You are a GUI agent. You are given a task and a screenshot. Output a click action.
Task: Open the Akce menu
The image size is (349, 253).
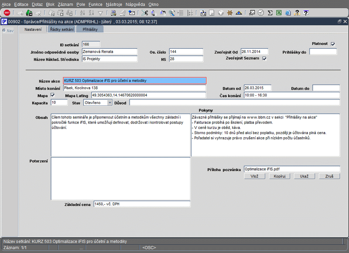pyautogui.click(x=6, y=4)
